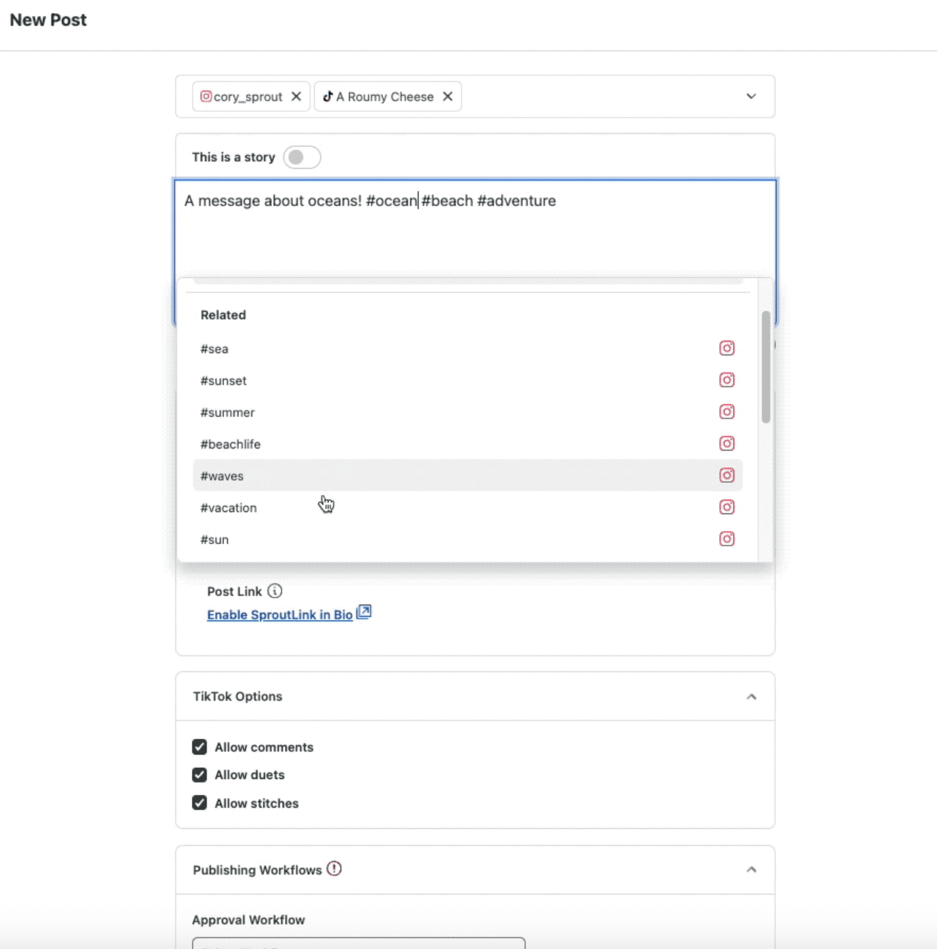This screenshot has width=937, height=949.
Task: Click the Instagram icon beside #sunset
Action: (x=727, y=380)
